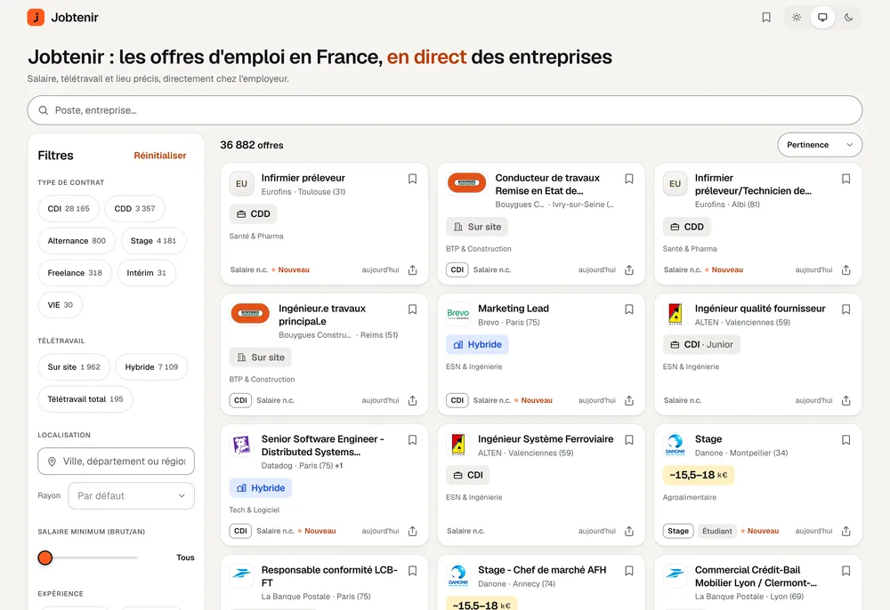Focus the Ville, département ou région field
Viewport: 890px width, 610px height.
coord(117,462)
